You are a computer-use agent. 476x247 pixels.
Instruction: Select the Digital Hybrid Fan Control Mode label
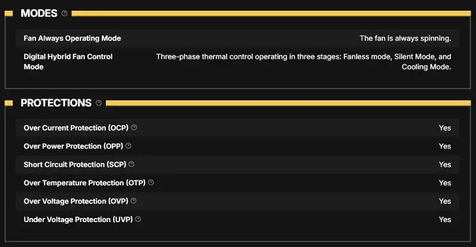point(68,62)
